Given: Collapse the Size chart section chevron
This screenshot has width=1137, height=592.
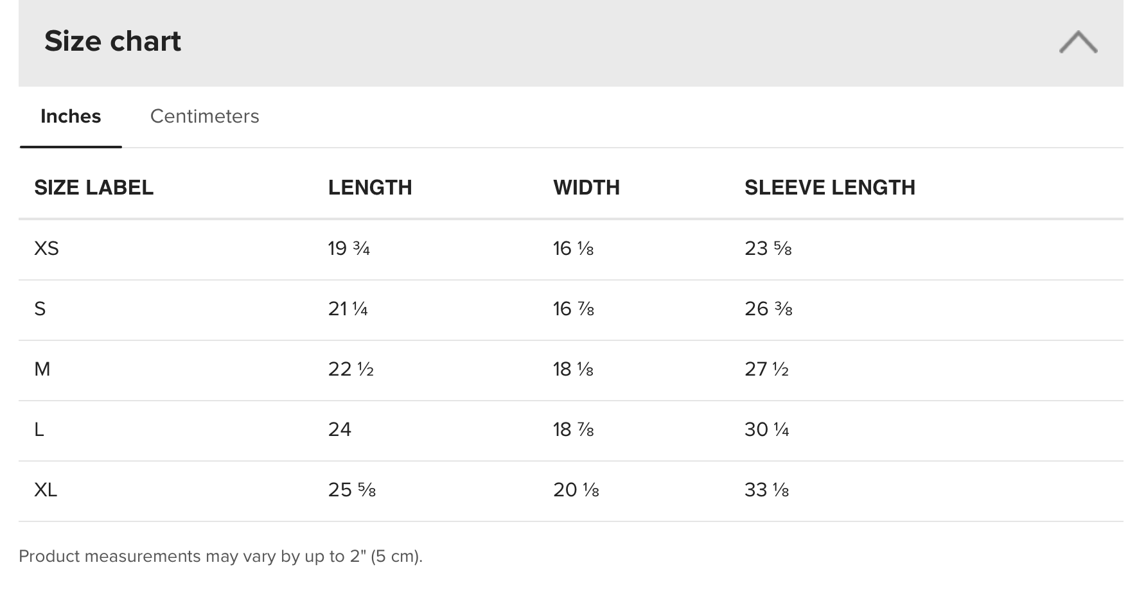Looking at the screenshot, I should 1078,42.
